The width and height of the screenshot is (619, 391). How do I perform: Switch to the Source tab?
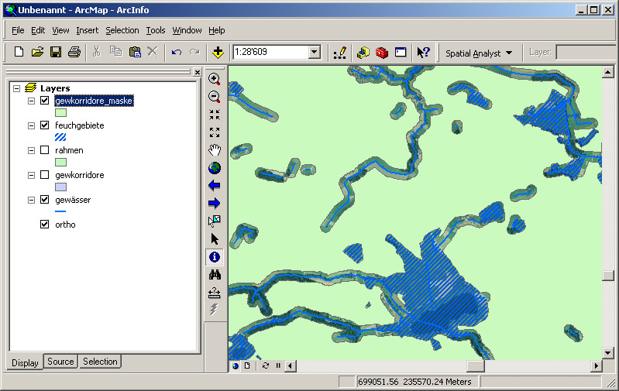60,362
